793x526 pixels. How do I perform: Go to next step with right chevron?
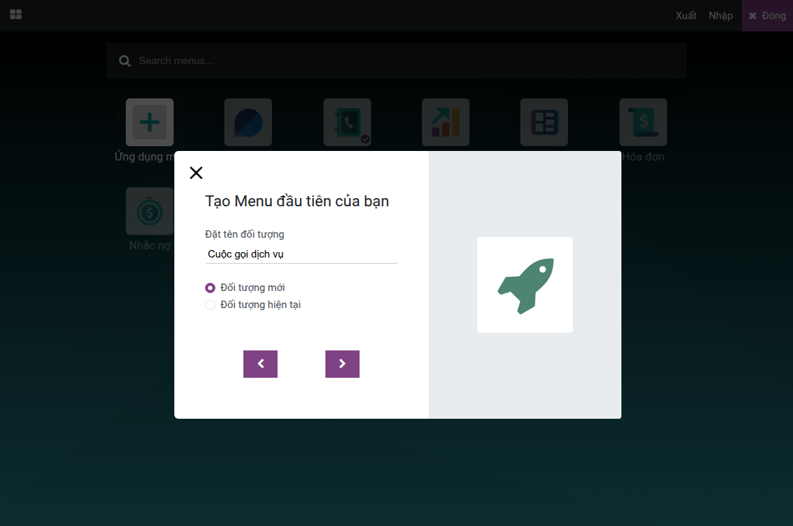(x=342, y=364)
